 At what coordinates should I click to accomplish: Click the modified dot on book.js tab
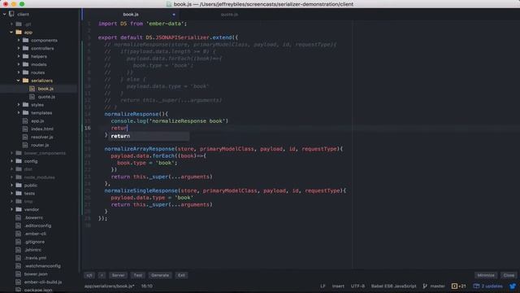(x=174, y=15)
